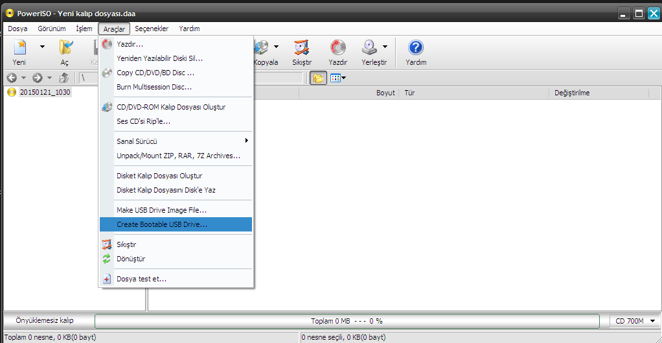The width and height of the screenshot is (662, 343).
Task: Select Dönüştür menu entry
Action: 176,259
